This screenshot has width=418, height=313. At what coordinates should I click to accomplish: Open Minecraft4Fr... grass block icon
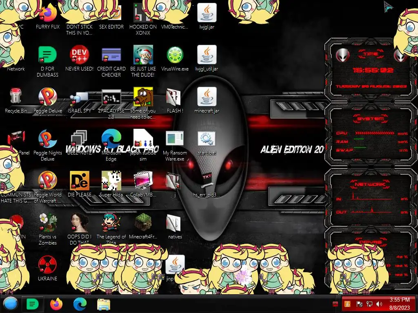click(143, 223)
